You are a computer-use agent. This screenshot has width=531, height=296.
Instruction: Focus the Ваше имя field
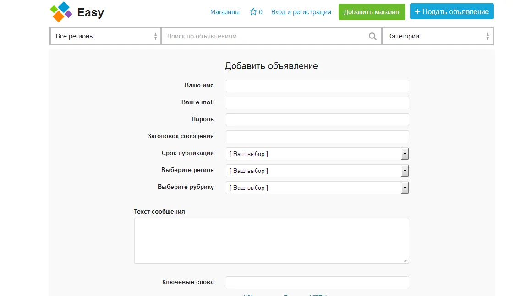tap(318, 86)
